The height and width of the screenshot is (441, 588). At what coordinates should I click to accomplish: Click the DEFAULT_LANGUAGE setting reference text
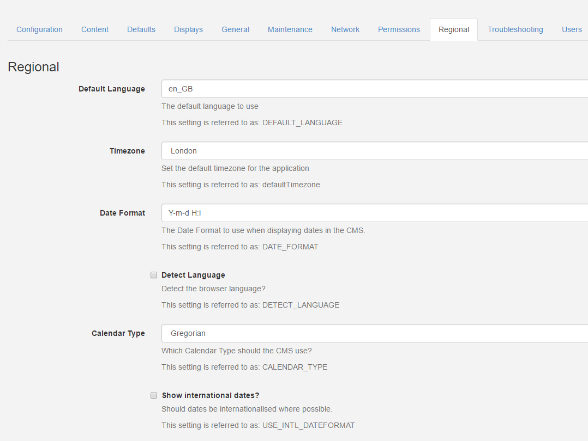coord(252,123)
